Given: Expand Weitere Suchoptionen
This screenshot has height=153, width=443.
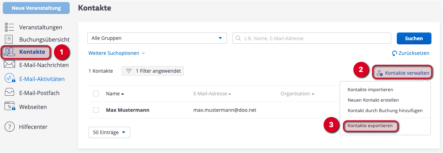Looking at the screenshot, I should [x=117, y=53].
